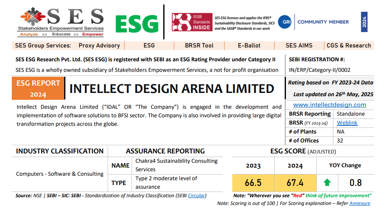Screen dimensions: 385x209
Task: Click the red/green future improvement note
Action: pyautogui.click(x=302, y=196)
